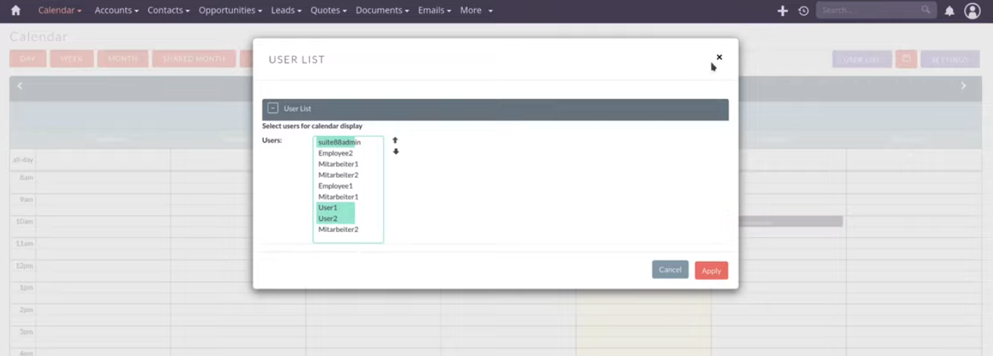The image size is (993, 356).
Task: Select User1 in the users list
Action: click(x=335, y=208)
